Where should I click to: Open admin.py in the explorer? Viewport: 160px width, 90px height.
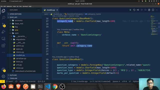pyautogui.click(x=24, y=46)
